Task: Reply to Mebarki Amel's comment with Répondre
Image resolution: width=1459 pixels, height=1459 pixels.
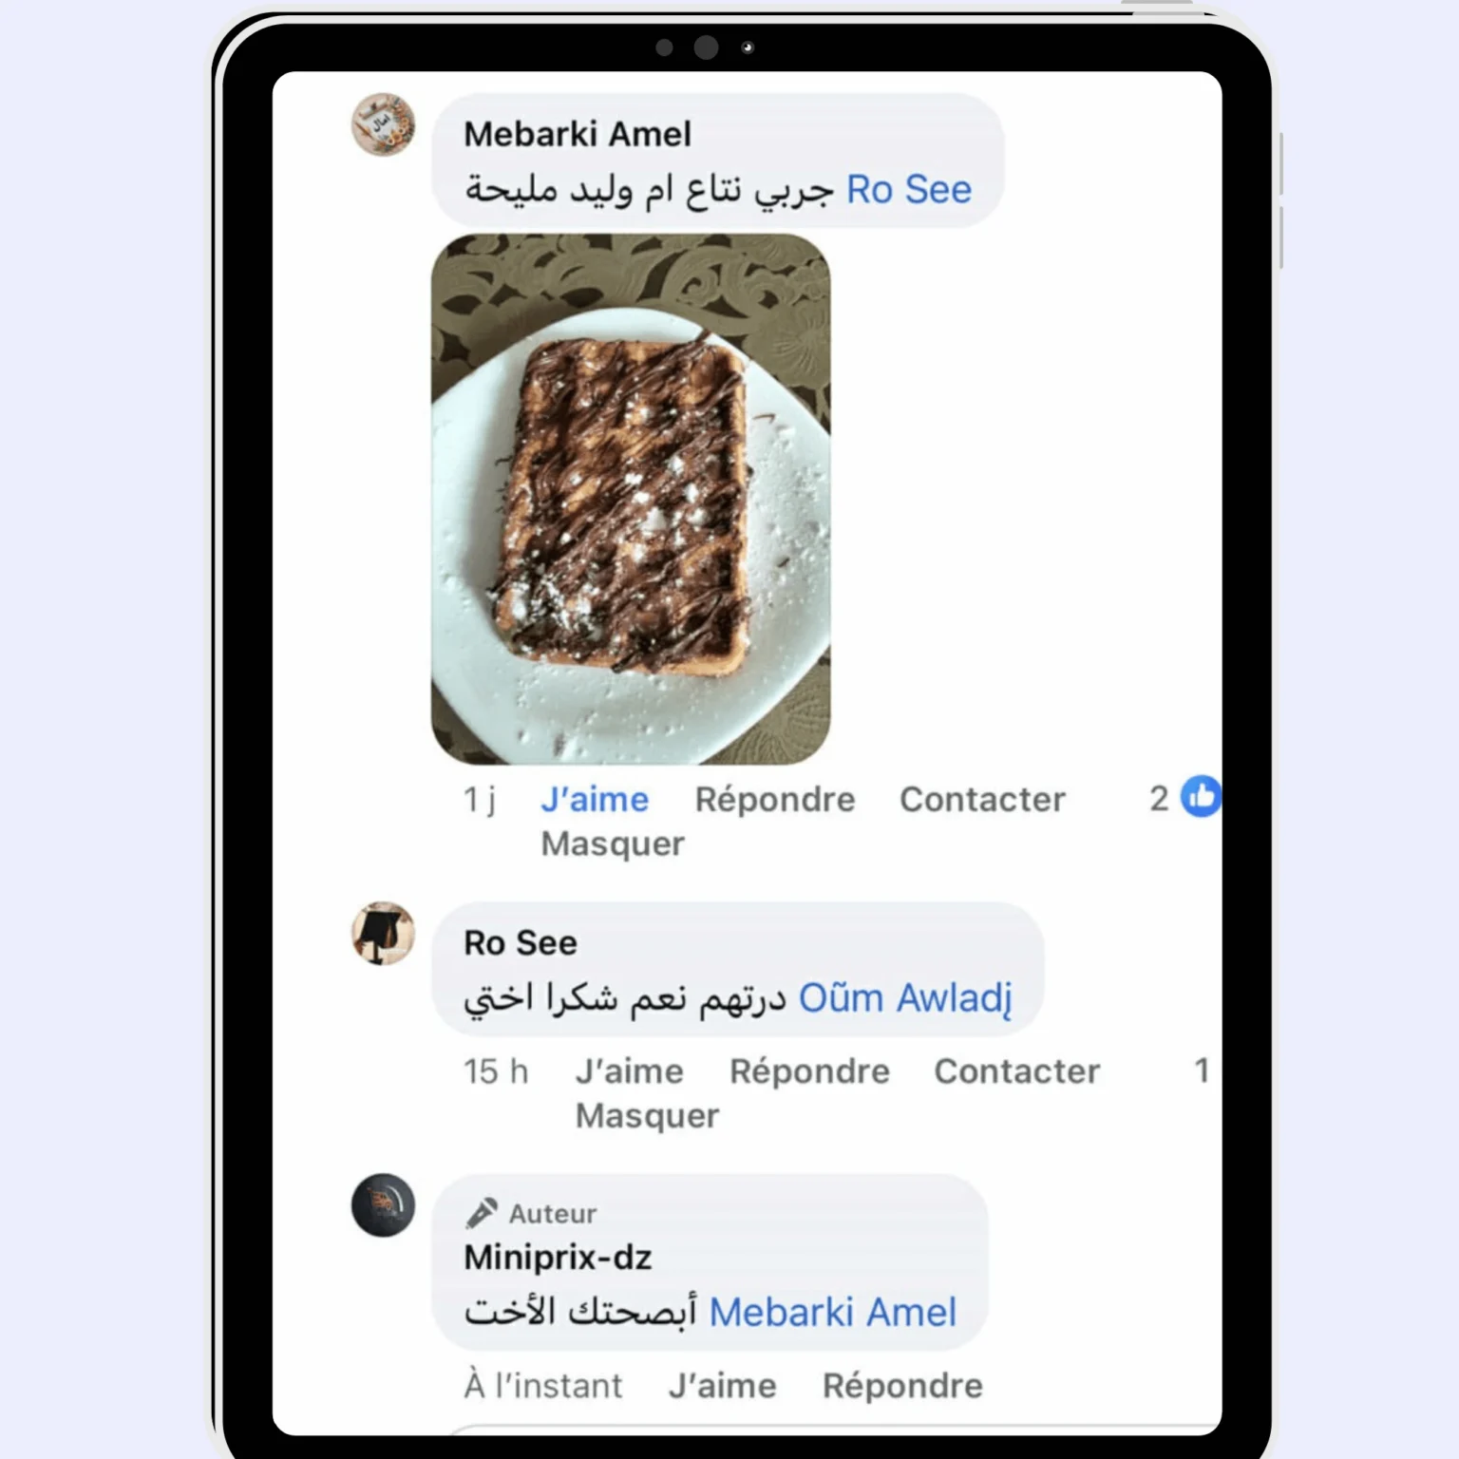Action: tap(775, 800)
